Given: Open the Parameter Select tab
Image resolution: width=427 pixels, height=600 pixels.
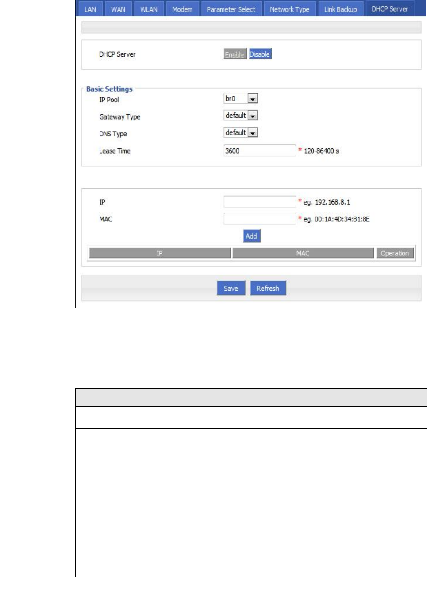Looking at the screenshot, I should (231, 9).
